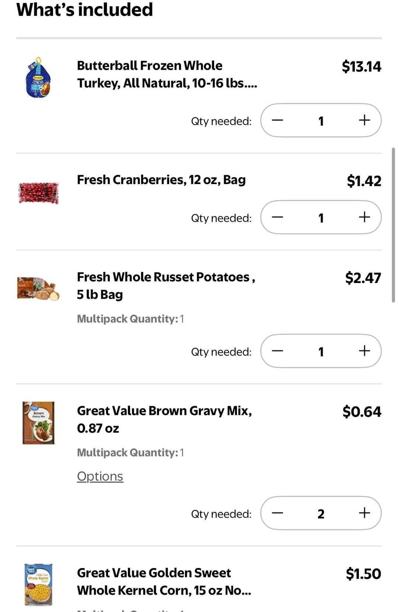Open the Brown Gravy Mix thumbnail
The width and height of the screenshot is (398, 612).
point(38,423)
